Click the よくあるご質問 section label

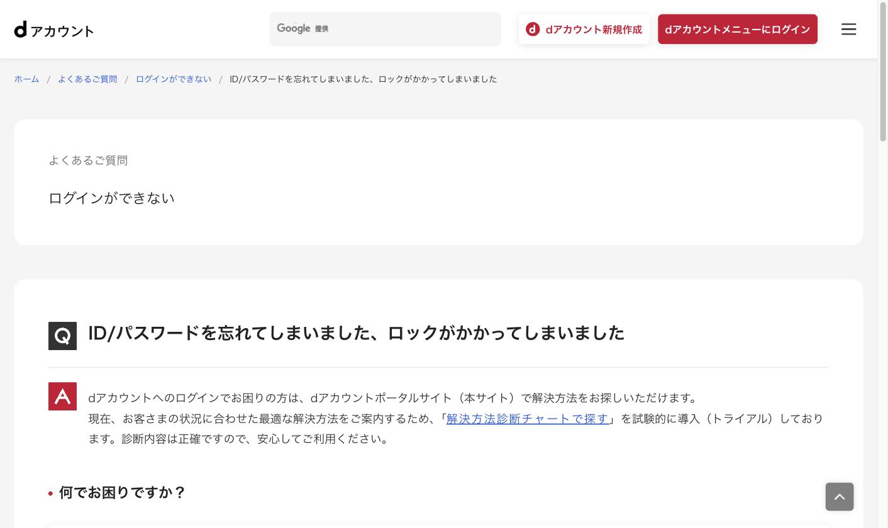point(88,160)
